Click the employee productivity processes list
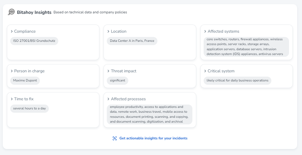Image resolution: width=302 pixels, height=155 pixels. [x=149, y=114]
